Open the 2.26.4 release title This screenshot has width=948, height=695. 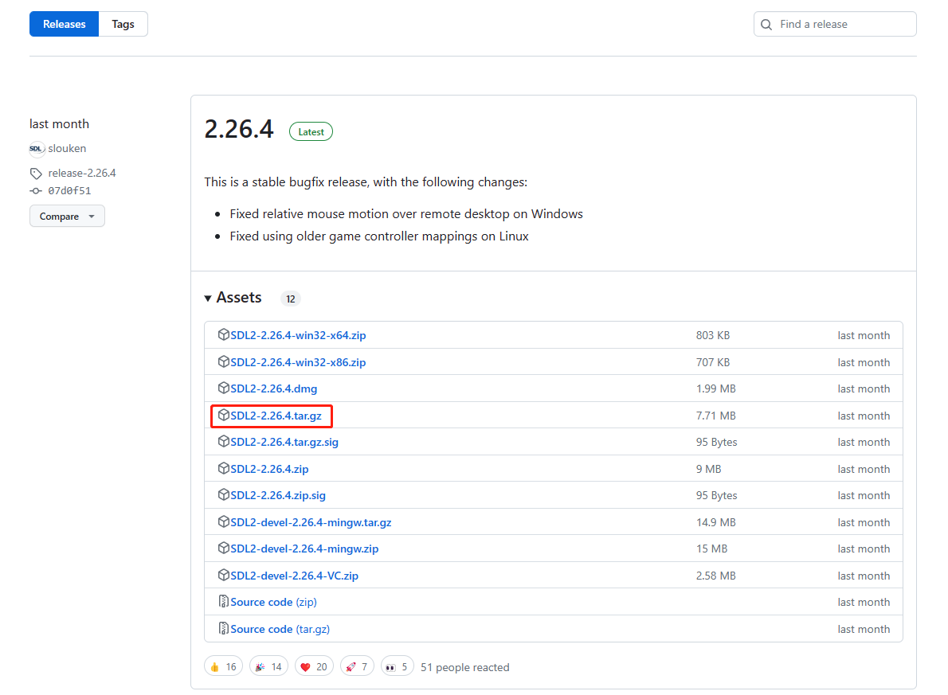pos(239,129)
